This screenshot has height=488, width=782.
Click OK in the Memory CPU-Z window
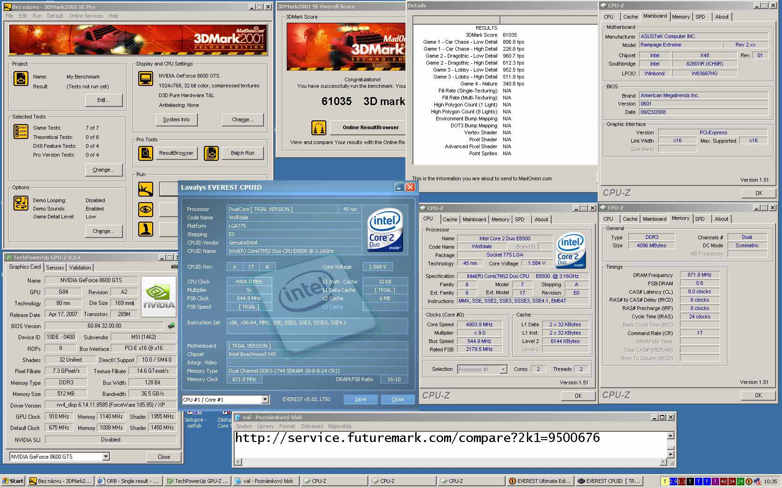click(x=758, y=395)
